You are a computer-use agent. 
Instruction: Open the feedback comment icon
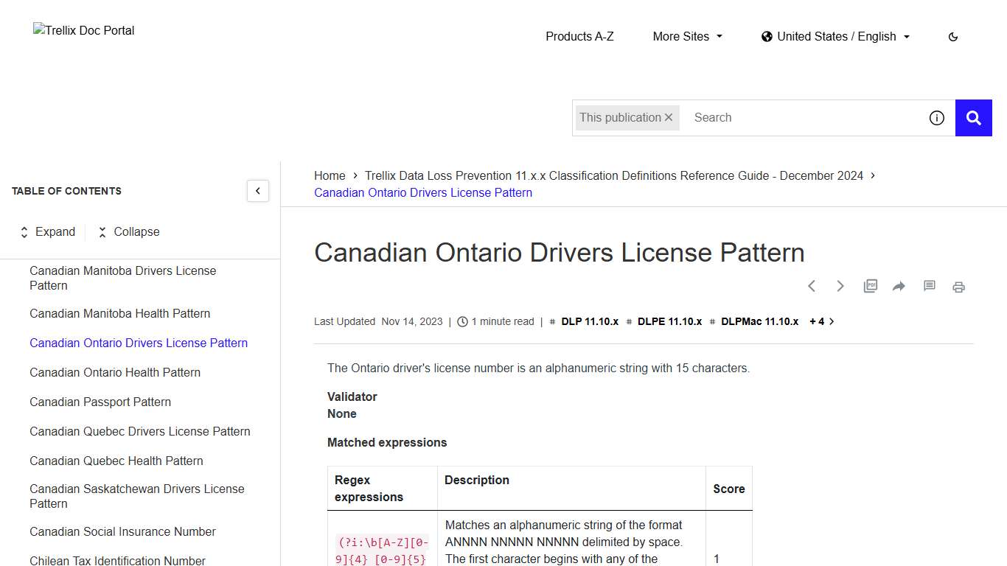(929, 286)
